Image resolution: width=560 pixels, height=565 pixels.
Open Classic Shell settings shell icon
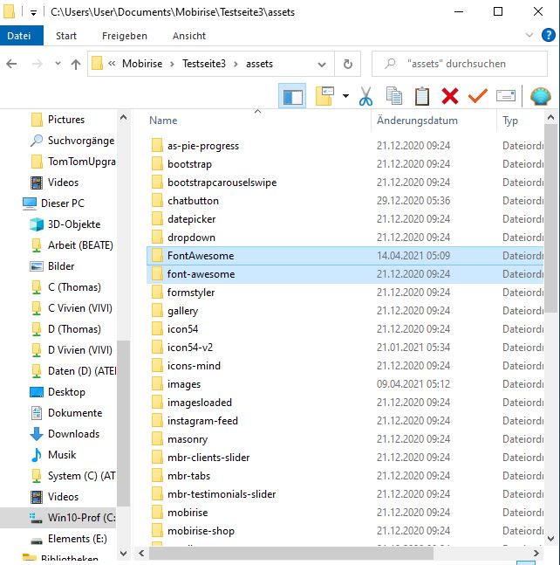(541, 96)
